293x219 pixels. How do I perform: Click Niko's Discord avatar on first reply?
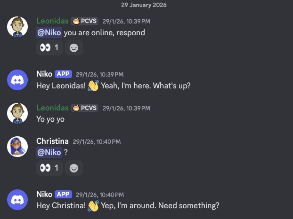pos(17,80)
